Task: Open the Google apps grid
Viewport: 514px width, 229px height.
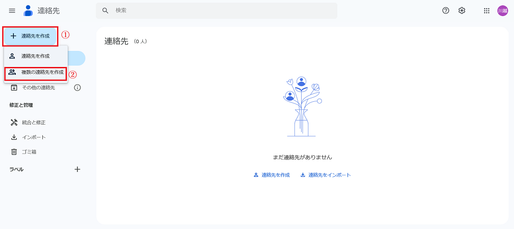Action: click(487, 11)
